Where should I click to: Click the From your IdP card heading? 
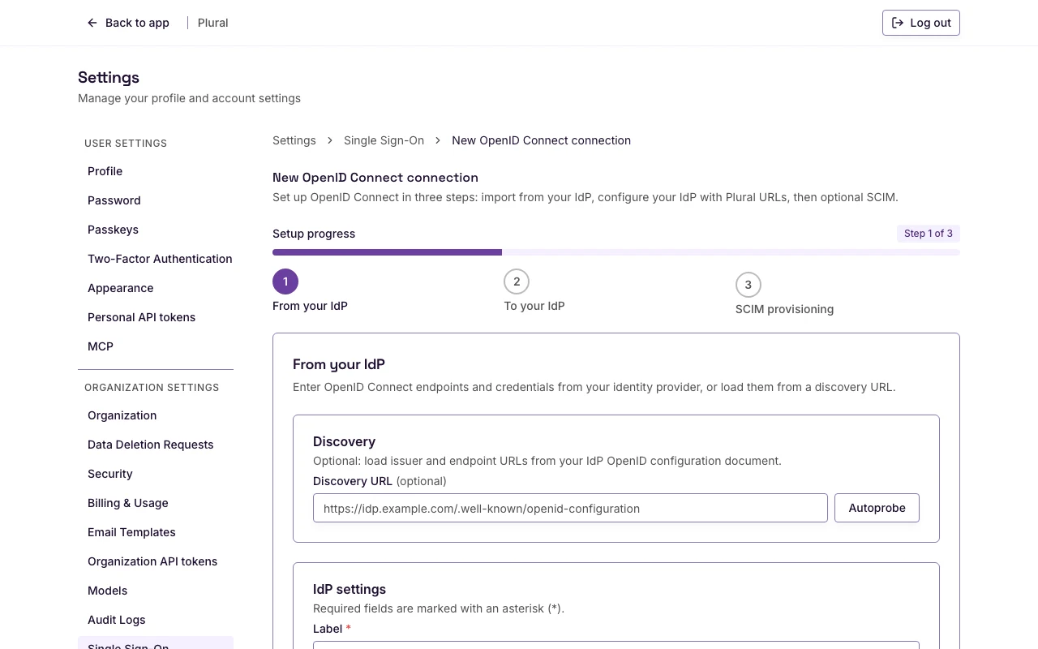point(339,364)
